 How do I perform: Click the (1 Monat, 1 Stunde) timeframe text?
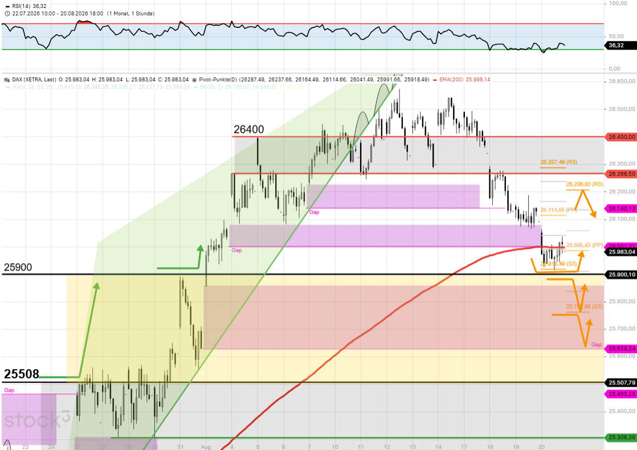pos(131,14)
